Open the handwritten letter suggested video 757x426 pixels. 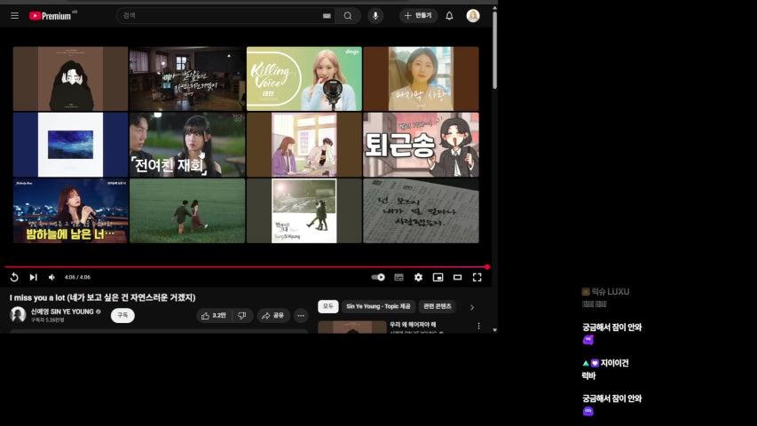click(x=421, y=210)
